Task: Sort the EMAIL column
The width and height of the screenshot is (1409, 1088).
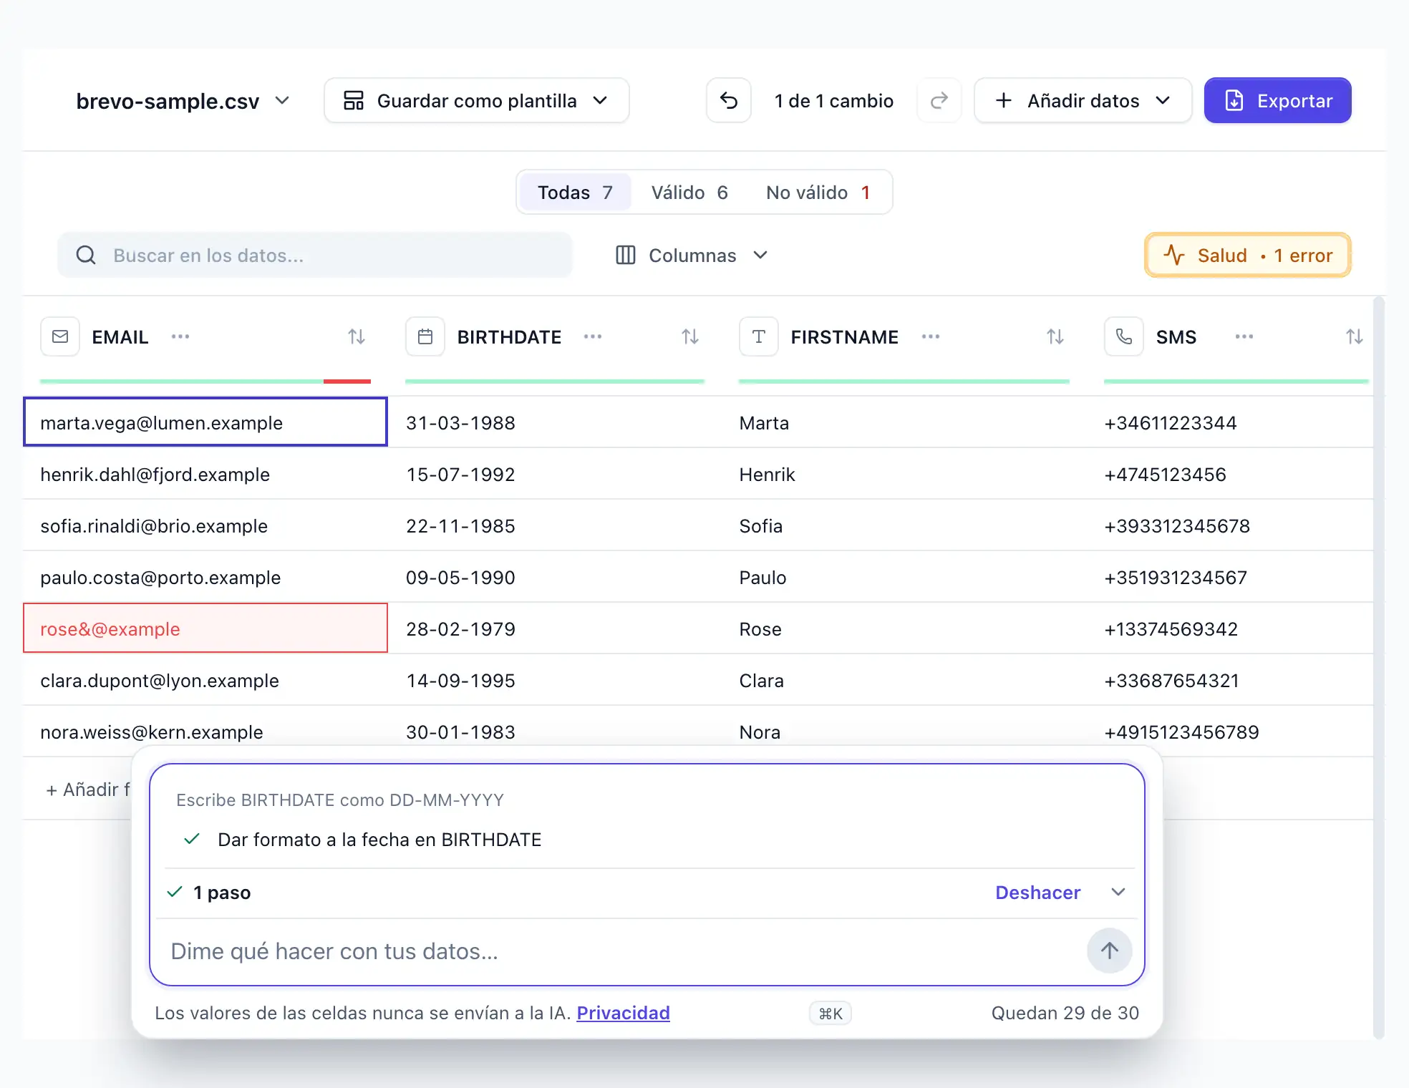Action: tap(357, 336)
